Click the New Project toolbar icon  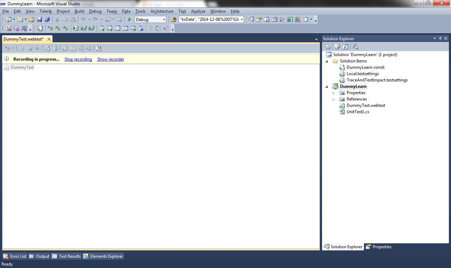[x=8, y=20]
